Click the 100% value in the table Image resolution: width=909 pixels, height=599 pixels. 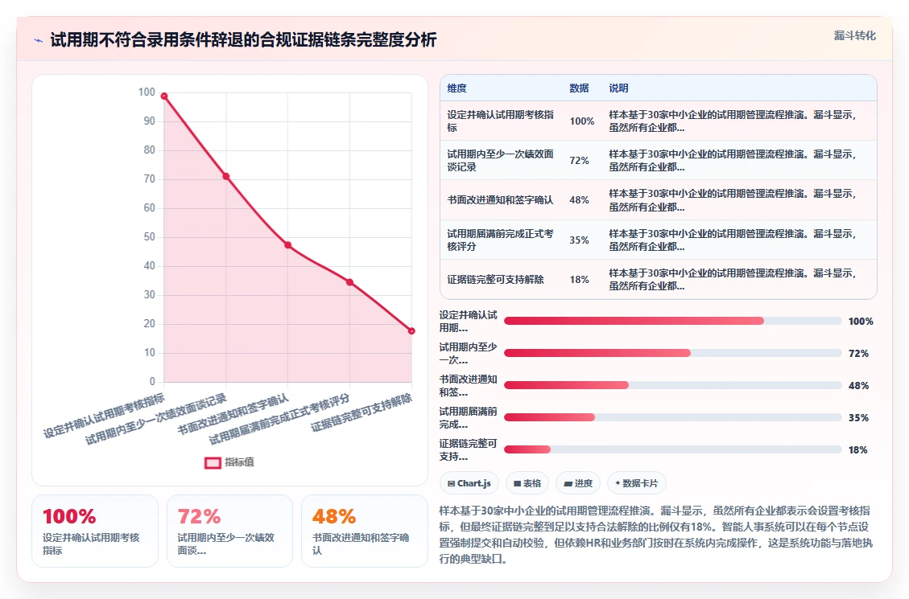pos(581,121)
